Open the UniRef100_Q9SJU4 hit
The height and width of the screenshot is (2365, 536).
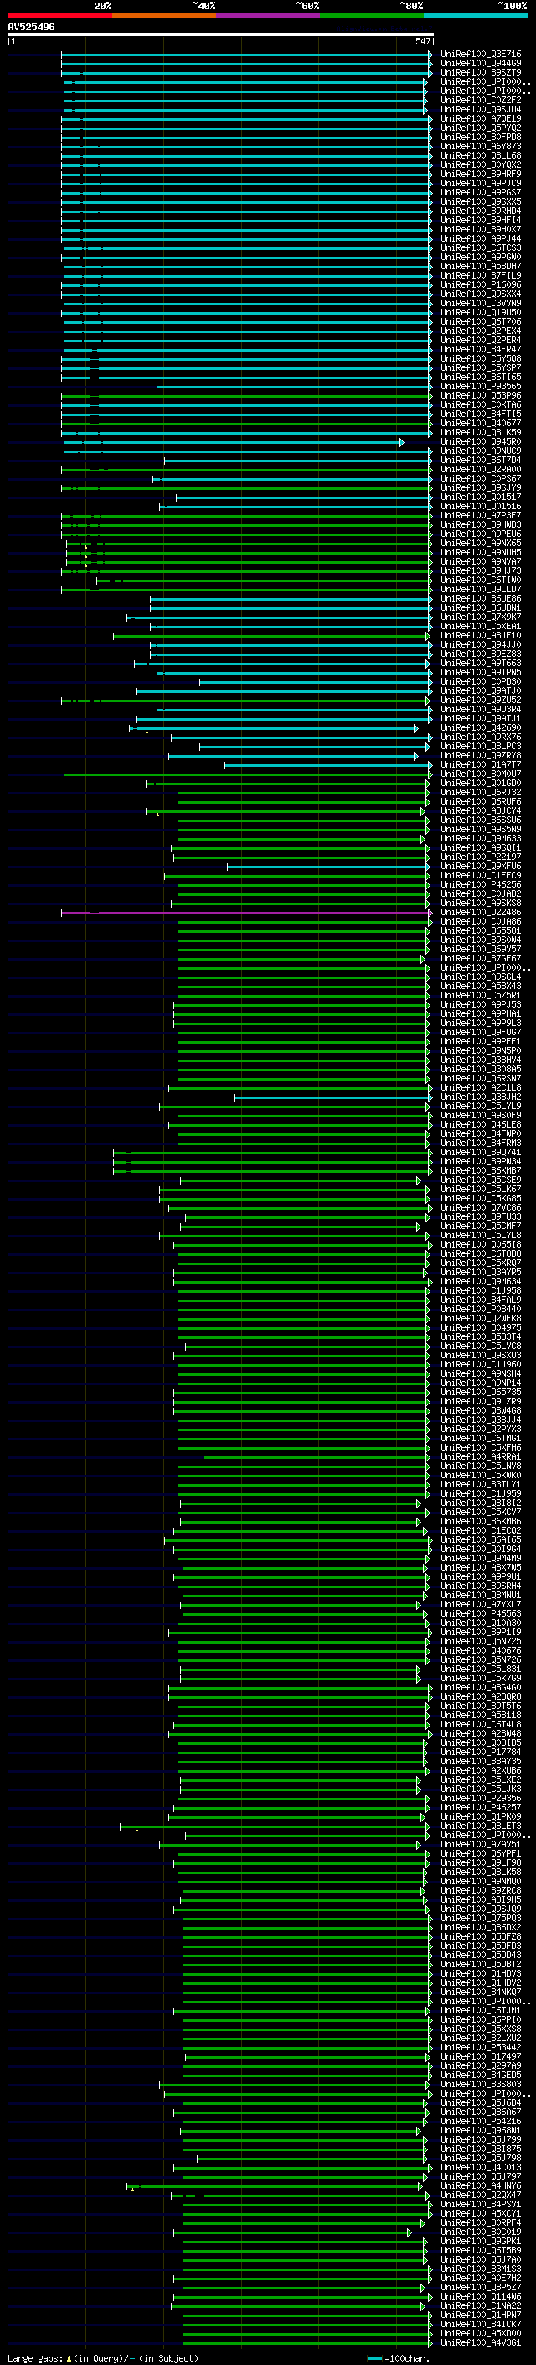pyautogui.click(x=480, y=109)
